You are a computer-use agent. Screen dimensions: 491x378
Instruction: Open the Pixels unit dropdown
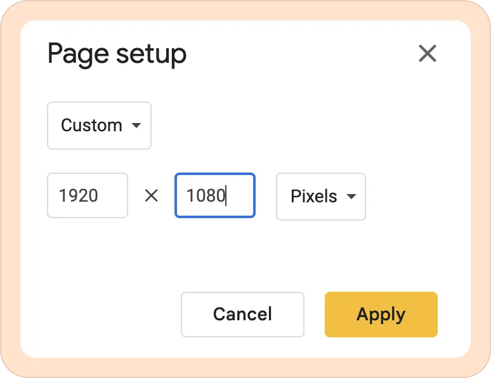click(x=321, y=197)
